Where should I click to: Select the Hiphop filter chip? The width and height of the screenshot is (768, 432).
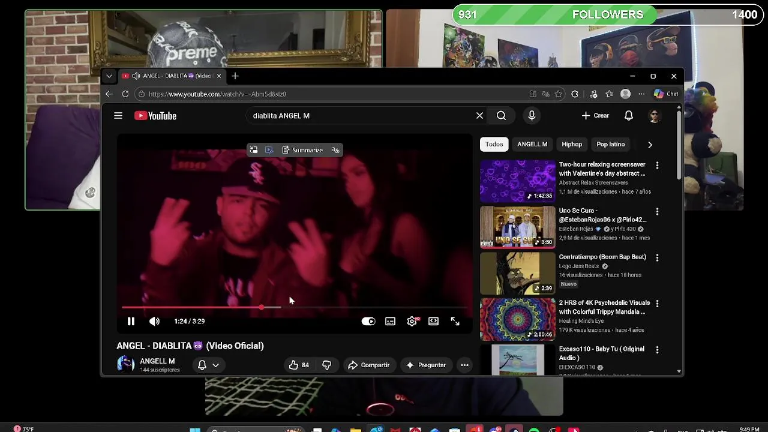click(x=572, y=145)
